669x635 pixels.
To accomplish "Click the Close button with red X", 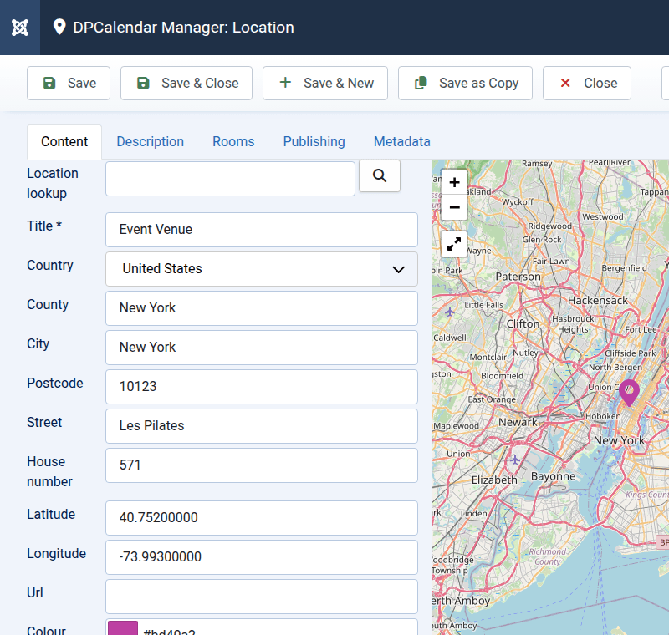I will [586, 83].
